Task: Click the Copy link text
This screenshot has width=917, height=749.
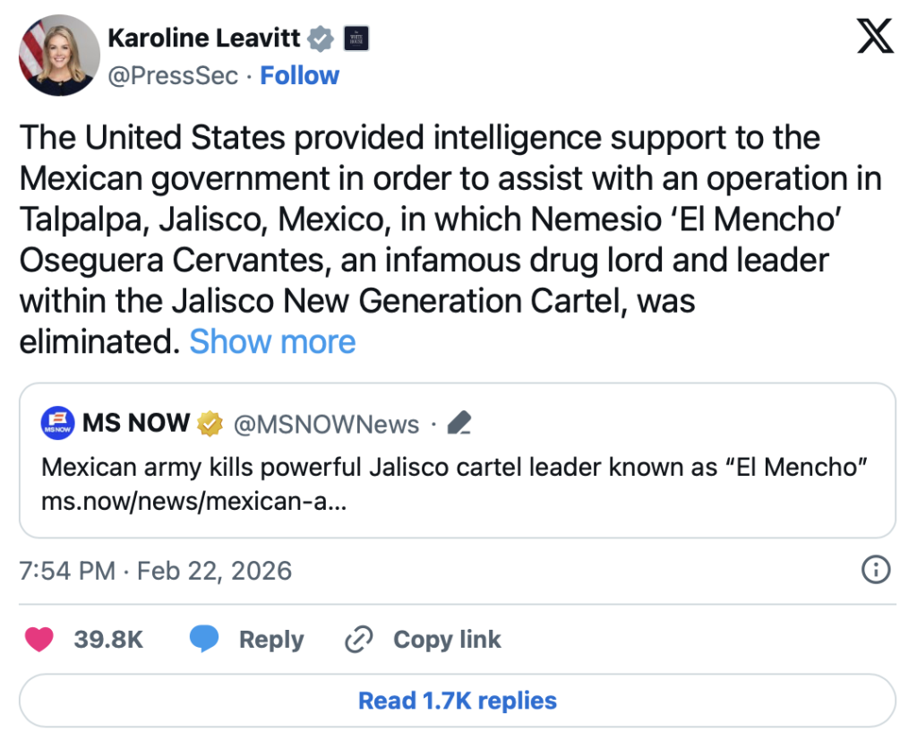Action: pyautogui.click(x=447, y=640)
